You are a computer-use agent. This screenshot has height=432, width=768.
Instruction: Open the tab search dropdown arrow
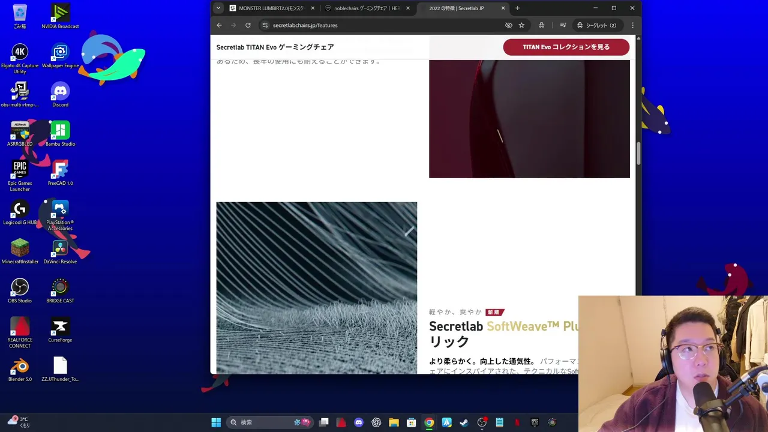218,8
